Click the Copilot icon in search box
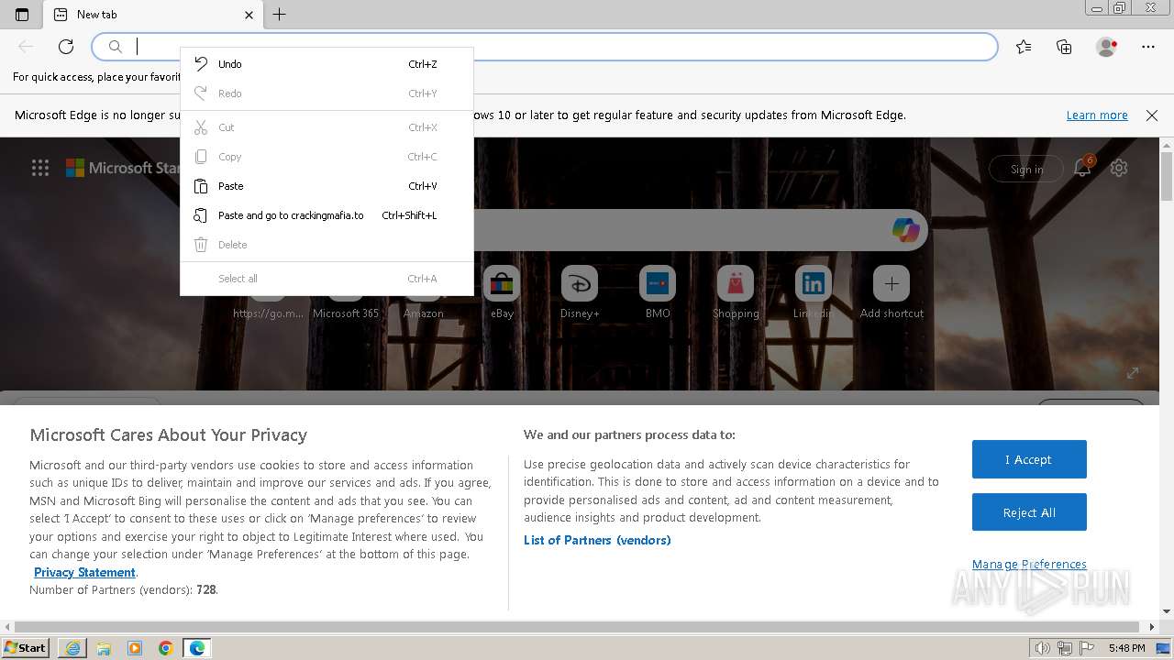The height and width of the screenshot is (660, 1174). (906, 230)
